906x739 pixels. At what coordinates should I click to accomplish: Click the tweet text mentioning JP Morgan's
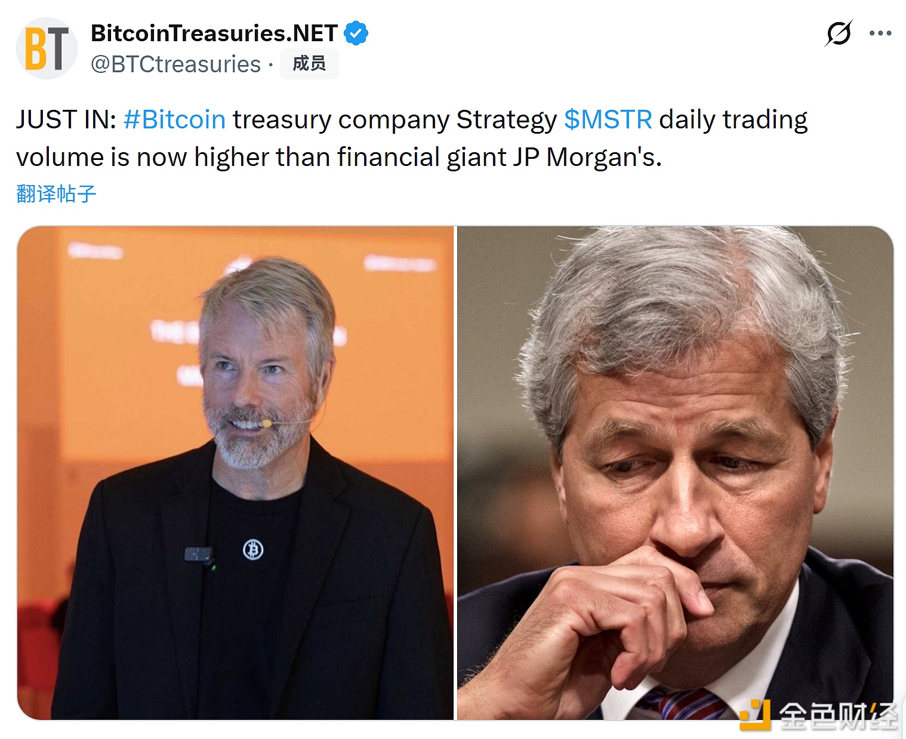603,158
